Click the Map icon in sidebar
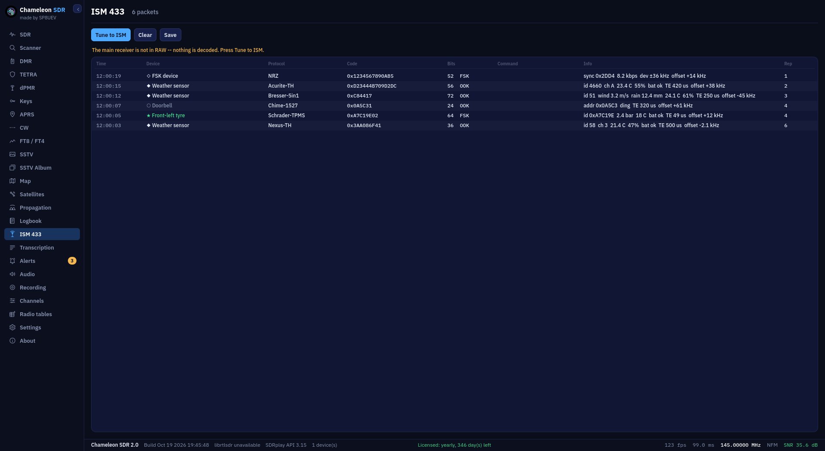This screenshot has height=451, width=825. (12, 181)
